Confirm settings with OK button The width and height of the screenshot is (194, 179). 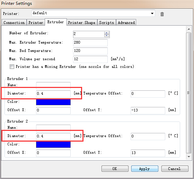click(115, 169)
